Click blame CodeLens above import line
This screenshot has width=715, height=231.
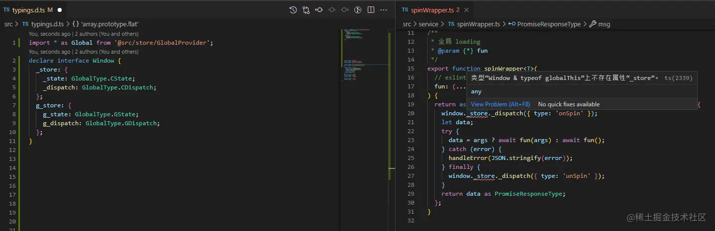(x=83, y=34)
